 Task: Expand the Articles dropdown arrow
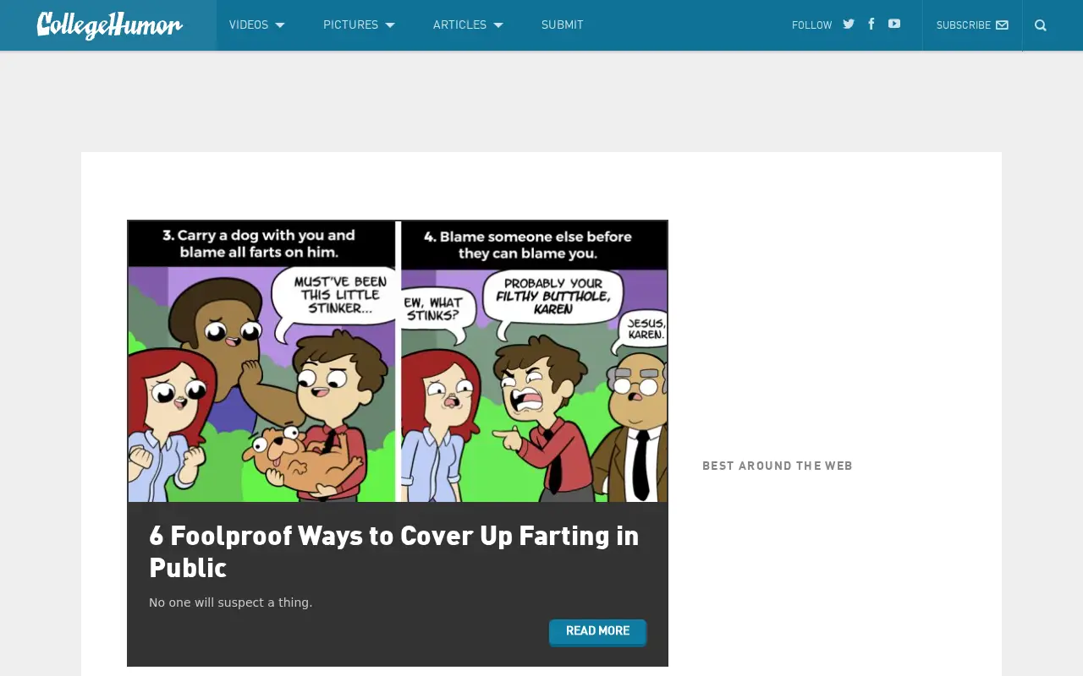[498, 25]
